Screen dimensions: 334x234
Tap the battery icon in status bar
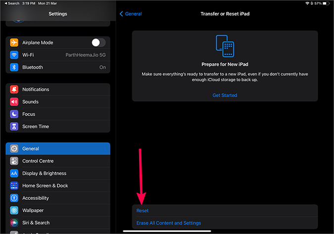pos(326,3)
